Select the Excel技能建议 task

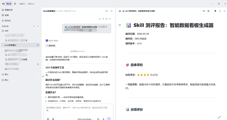click(x=20, y=45)
